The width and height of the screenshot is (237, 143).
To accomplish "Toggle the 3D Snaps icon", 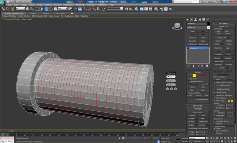I will click(x=85, y=9).
